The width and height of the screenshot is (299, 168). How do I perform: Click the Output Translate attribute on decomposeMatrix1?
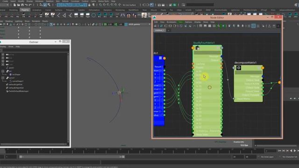click(x=250, y=95)
